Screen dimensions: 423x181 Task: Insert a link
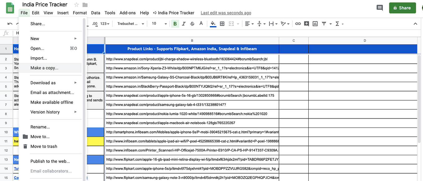[x=297, y=23]
